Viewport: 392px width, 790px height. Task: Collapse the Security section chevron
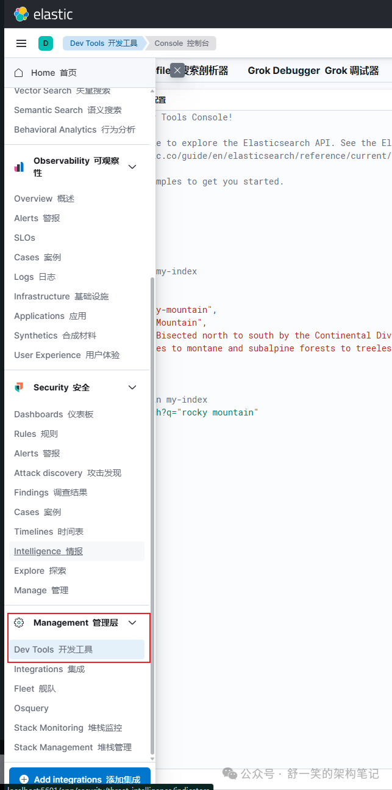point(132,387)
